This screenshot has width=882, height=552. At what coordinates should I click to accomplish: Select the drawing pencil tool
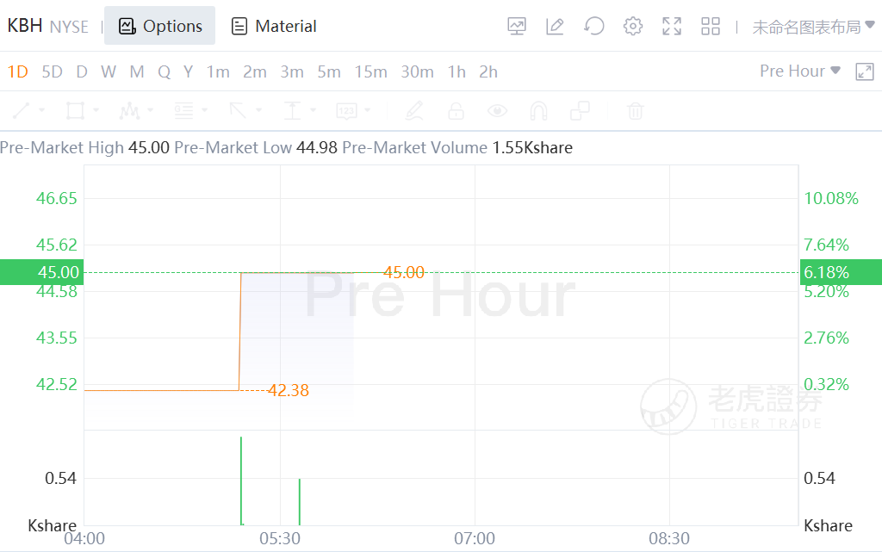[x=414, y=111]
